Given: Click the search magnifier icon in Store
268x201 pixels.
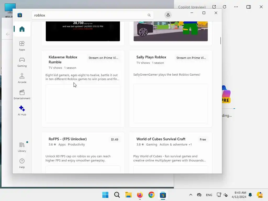Looking at the screenshot, I should (x=149, y=15).
